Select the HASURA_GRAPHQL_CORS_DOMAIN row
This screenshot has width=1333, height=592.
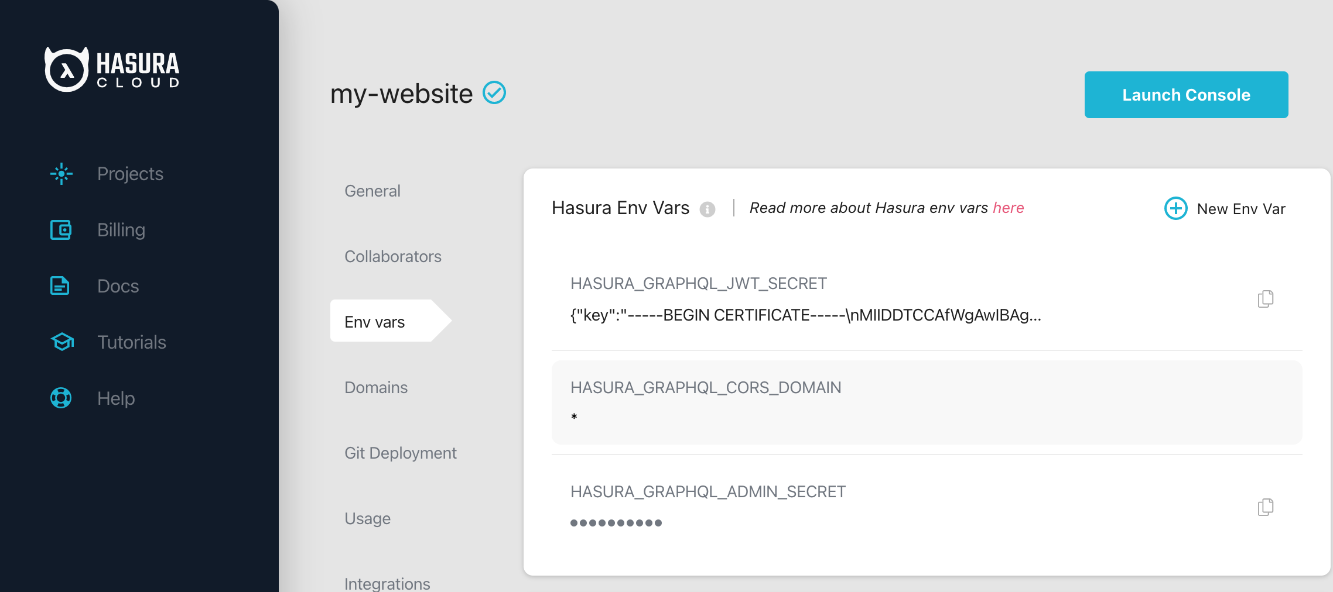click(927, 402)
